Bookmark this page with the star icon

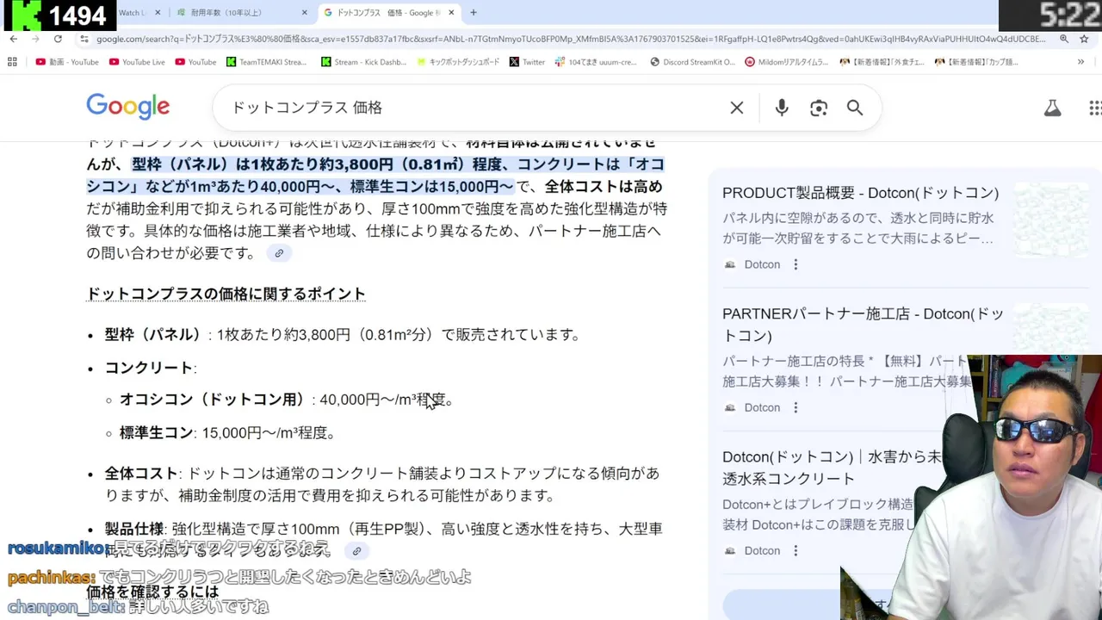pyautogui.click(x=1084, y=39)
